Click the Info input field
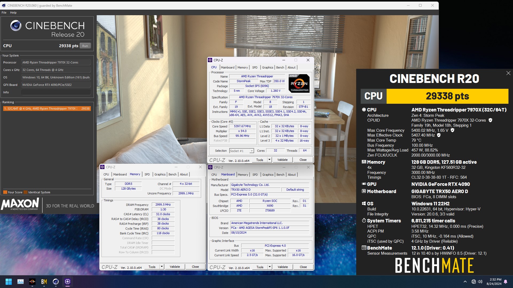The width and height of the screenshot is (513, 288). click(56, 92)
